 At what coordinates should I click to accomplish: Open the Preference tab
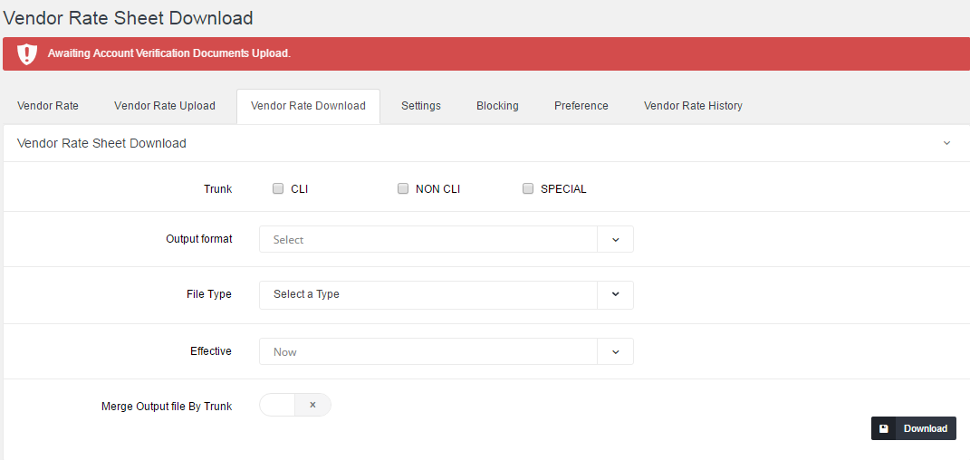(x=581, y=106)
